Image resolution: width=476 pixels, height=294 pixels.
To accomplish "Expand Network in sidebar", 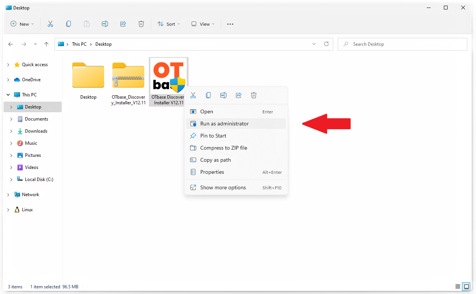I will click(8, 195).
